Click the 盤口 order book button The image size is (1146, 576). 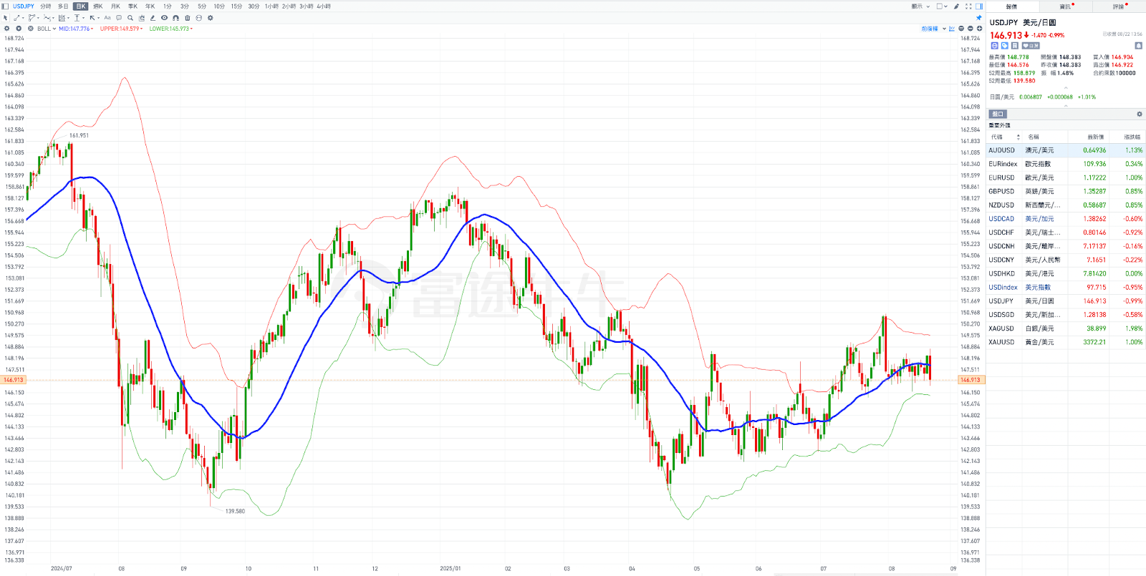pos(998,114)
